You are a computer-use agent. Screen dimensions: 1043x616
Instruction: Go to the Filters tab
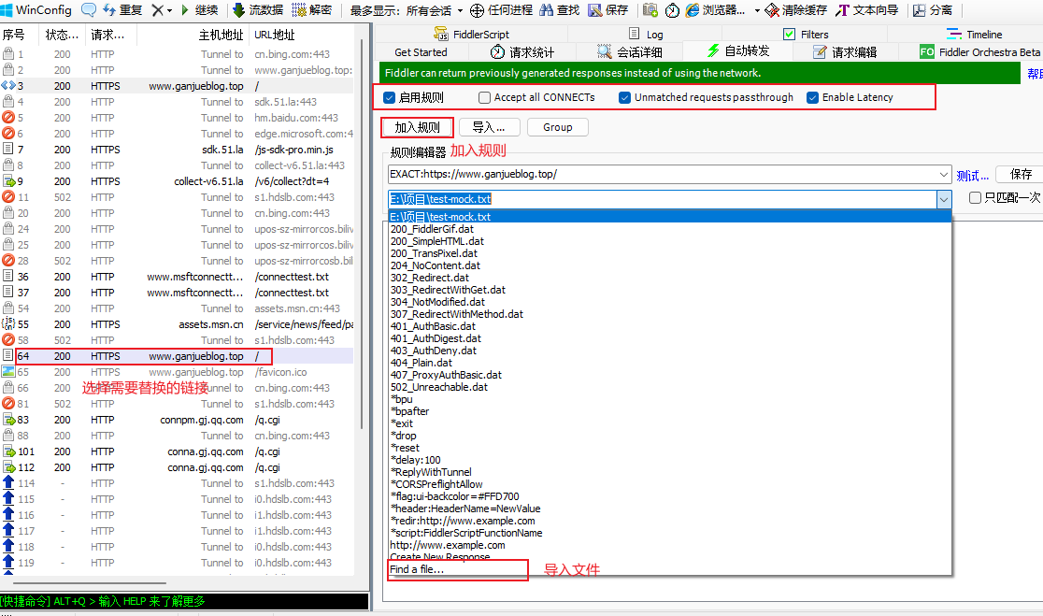tap(806, 34)
